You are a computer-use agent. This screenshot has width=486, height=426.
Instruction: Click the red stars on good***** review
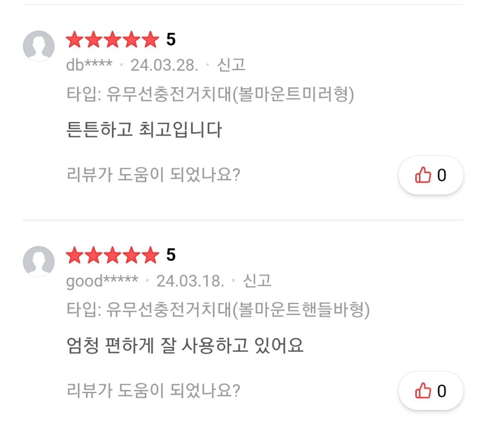112,256
